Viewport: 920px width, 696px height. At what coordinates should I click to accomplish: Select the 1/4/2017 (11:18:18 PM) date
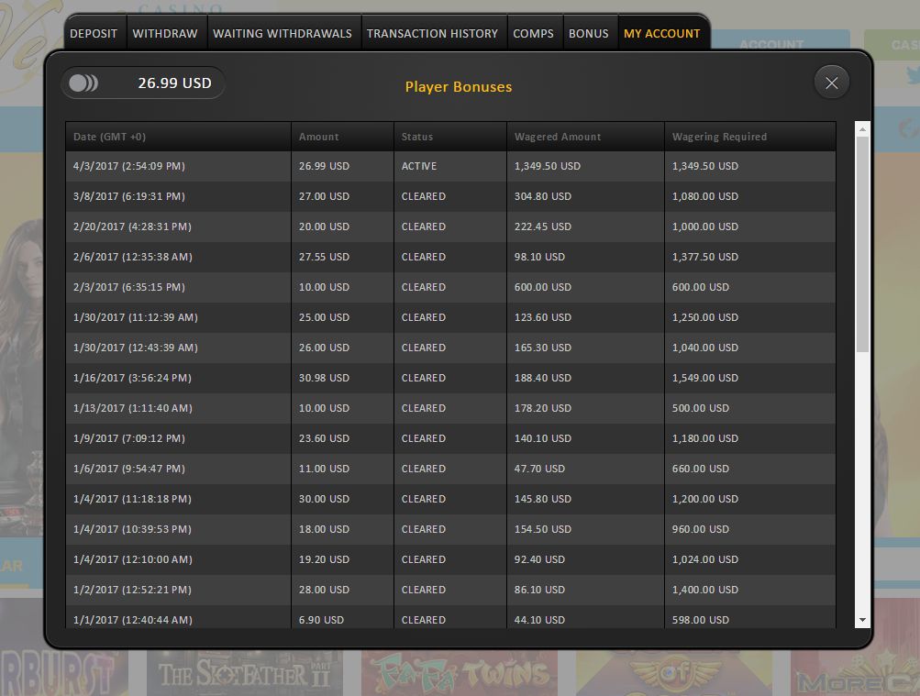(x=132, y=499)
